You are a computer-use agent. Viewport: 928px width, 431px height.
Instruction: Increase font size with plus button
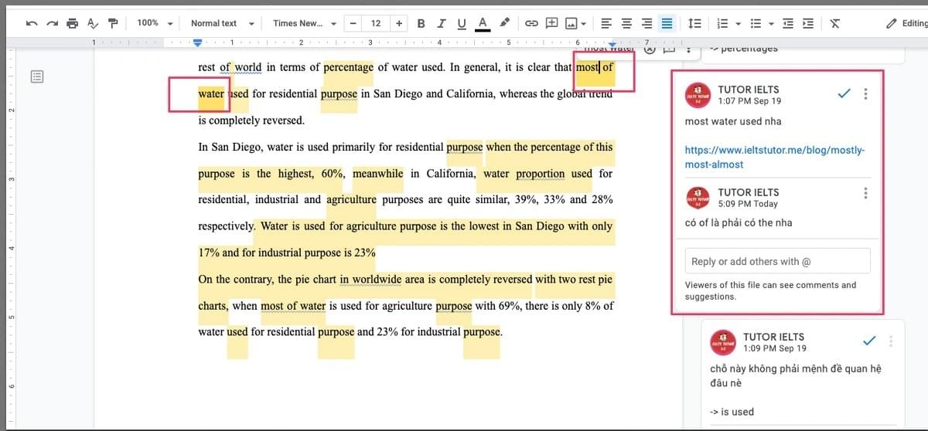pos(399,23)
